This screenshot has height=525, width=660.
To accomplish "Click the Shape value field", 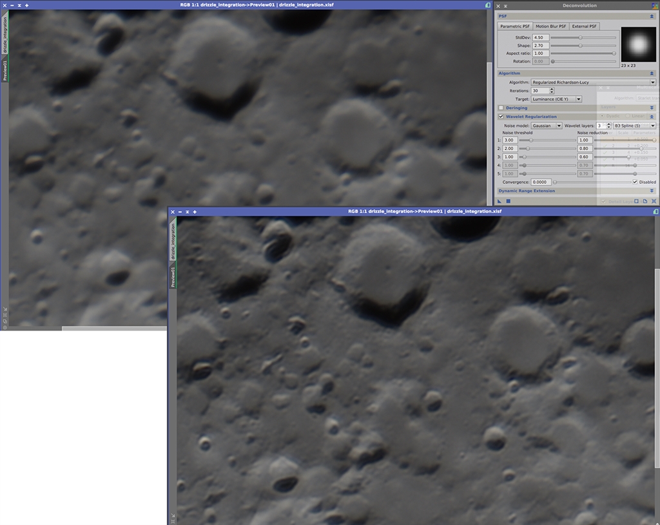I will tap(541, 46).
